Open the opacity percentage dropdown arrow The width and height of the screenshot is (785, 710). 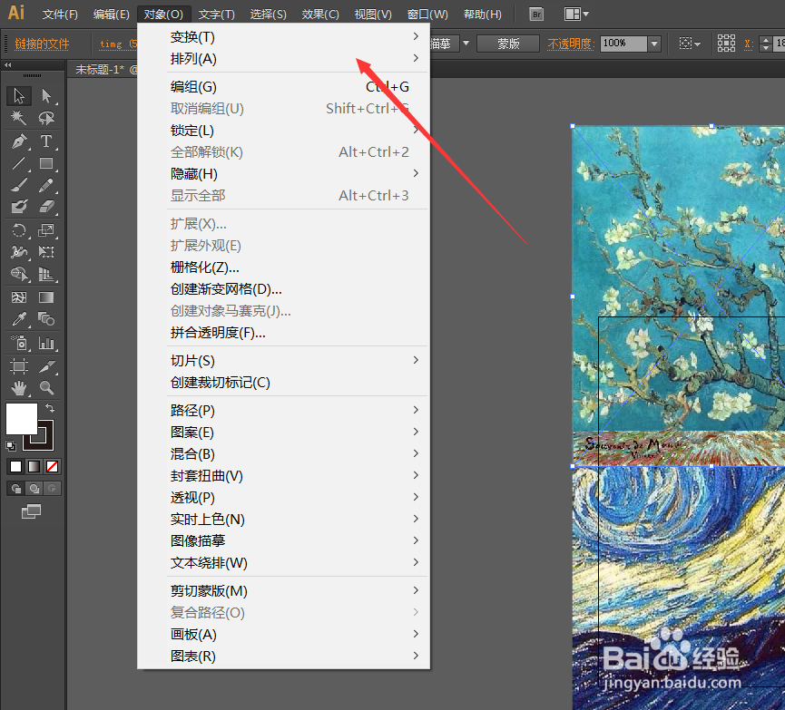(x=654, y=44)
